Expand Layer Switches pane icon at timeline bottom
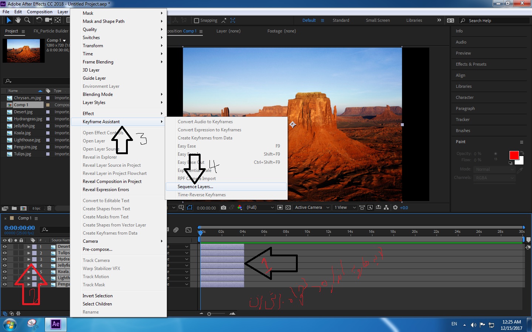This screenshot has height=332, width=532. (x=4, y=314)
